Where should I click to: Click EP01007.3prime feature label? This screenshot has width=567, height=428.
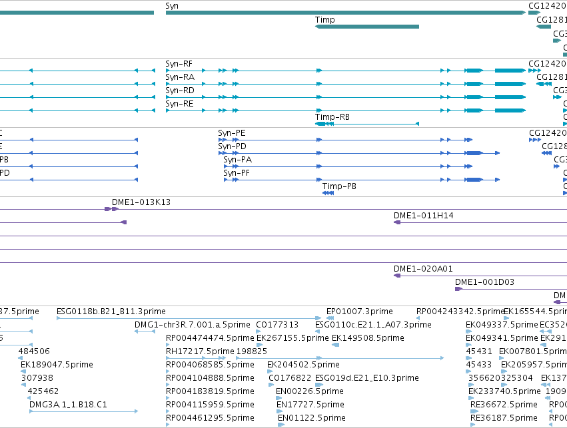pyautogui.click(x=359, y=312)
